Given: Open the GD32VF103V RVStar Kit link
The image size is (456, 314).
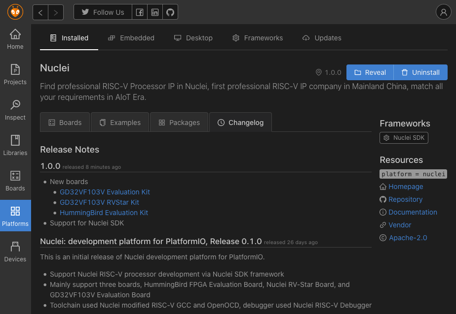Looking at the screenshot, I should coord(100,202).
